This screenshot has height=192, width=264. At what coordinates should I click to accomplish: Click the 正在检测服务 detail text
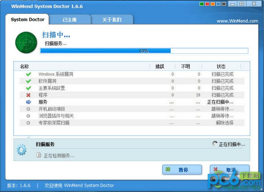click(x=59, y=156)
